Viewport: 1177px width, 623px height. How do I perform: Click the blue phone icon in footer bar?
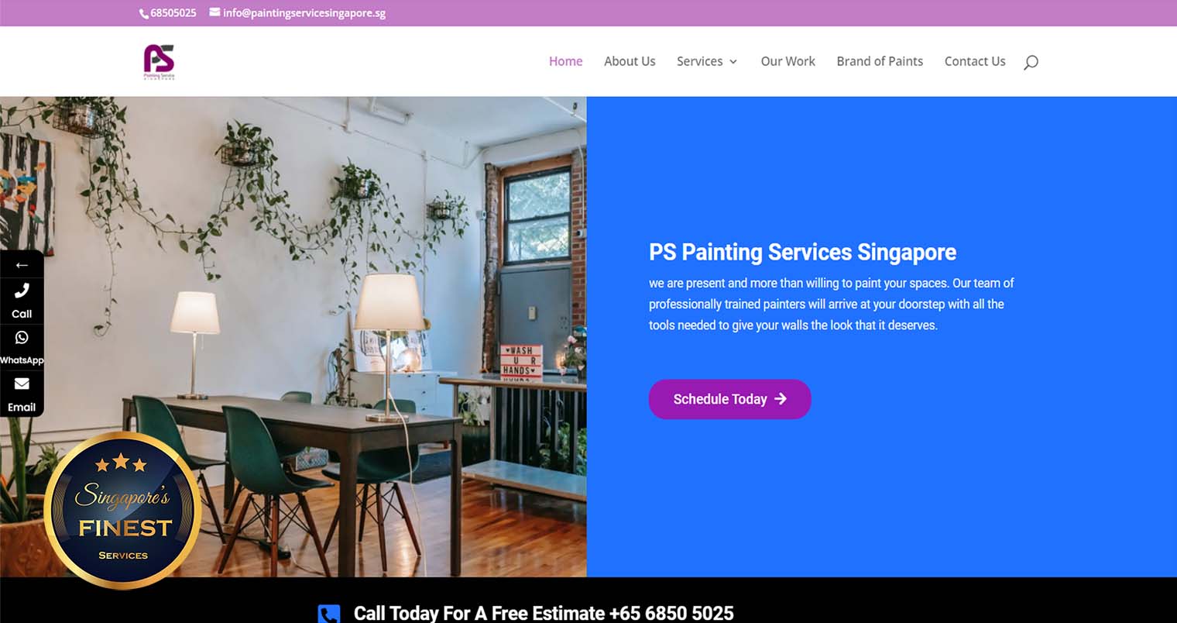tap(329, 614)
